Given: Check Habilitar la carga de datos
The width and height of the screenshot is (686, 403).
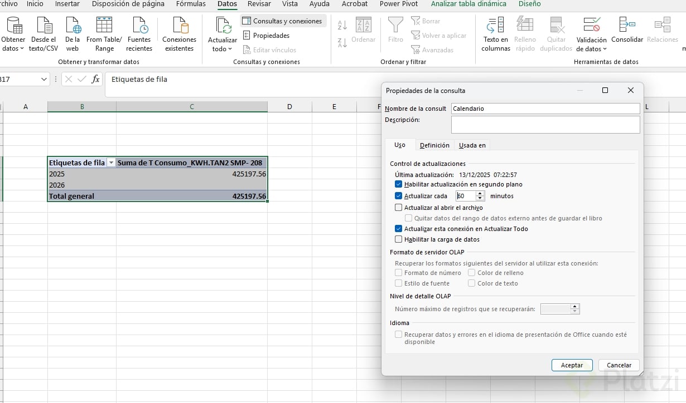Looking at the screenshot, I should (x=398, y=239).
